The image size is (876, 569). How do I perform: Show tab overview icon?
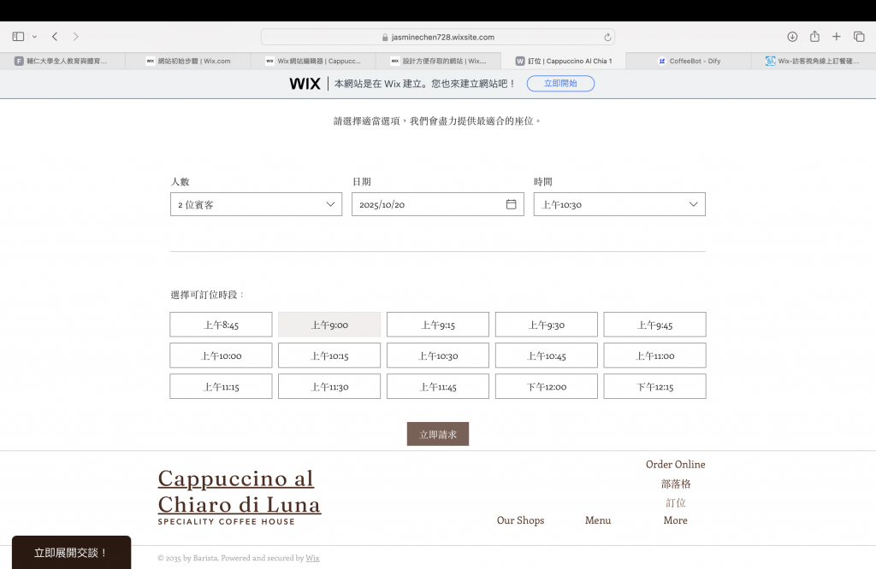tap(859, 37)
